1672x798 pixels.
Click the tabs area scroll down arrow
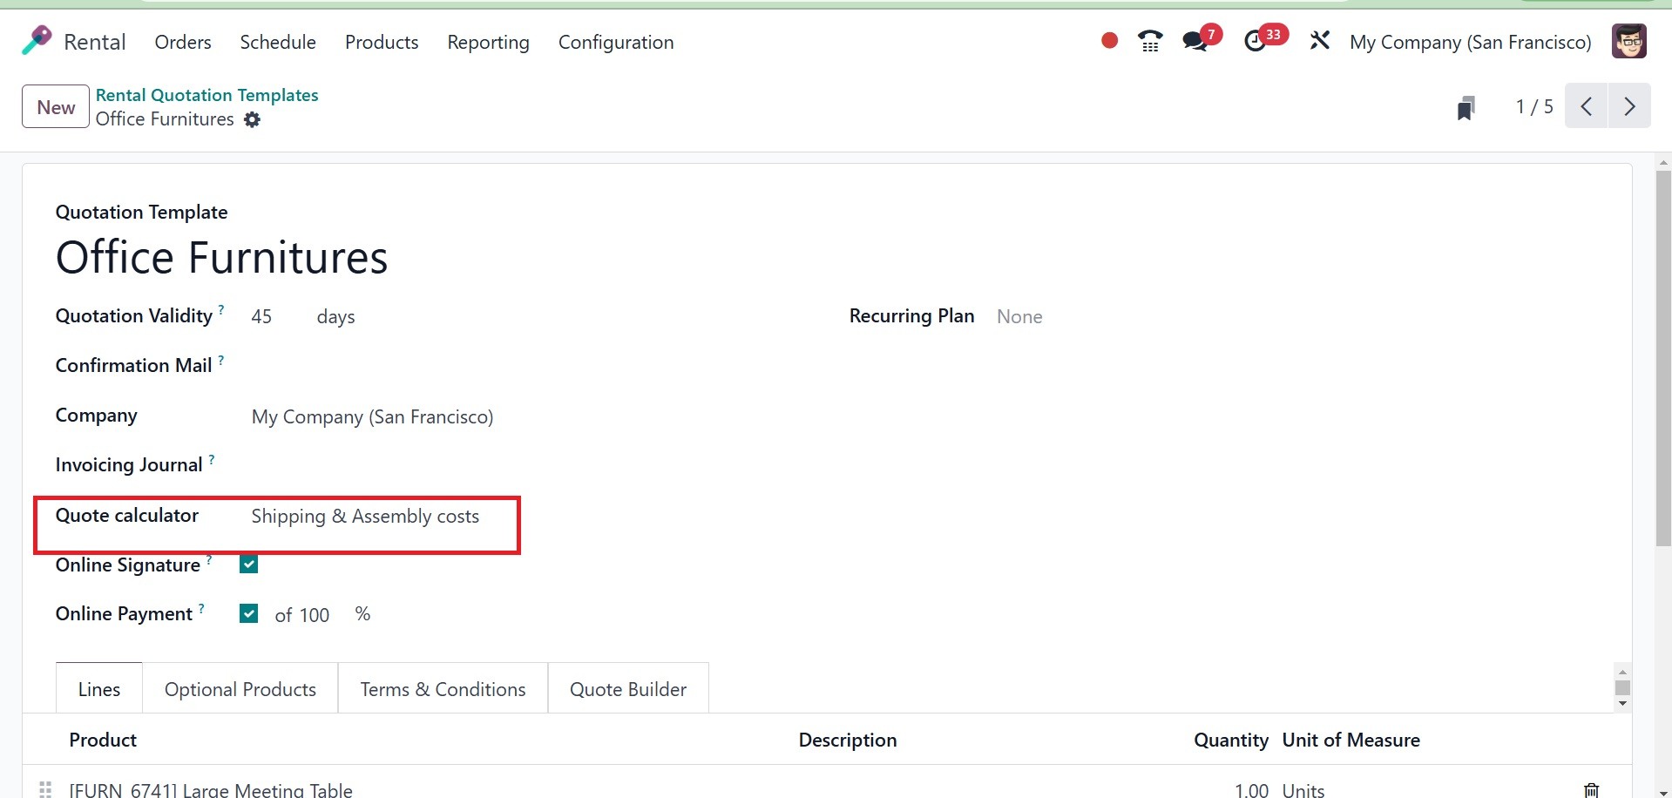1622,703
